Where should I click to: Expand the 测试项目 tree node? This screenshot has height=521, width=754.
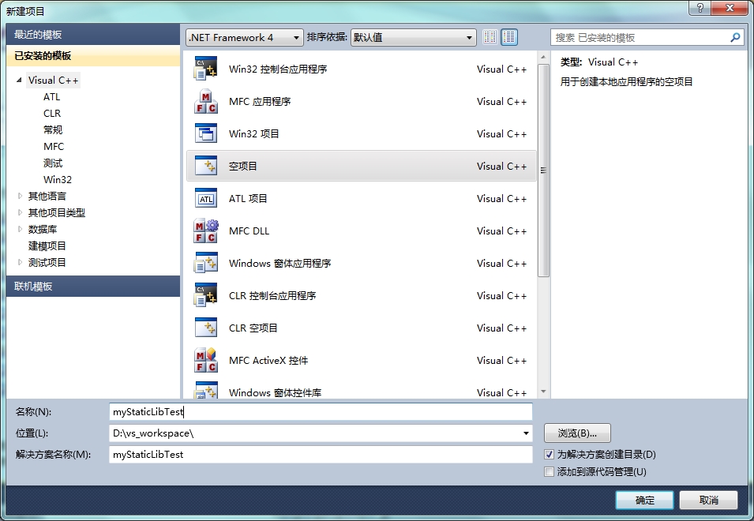coord(20,262)
